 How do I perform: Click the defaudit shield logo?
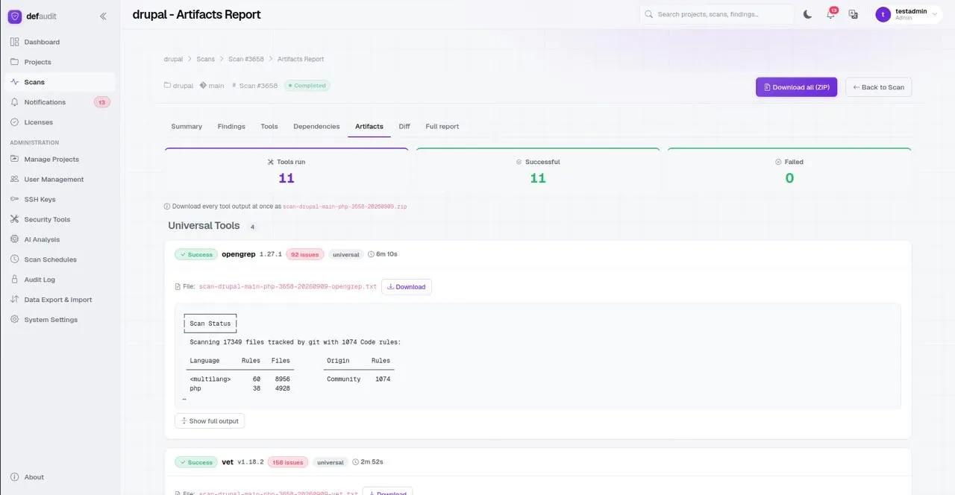click(15, 16)
